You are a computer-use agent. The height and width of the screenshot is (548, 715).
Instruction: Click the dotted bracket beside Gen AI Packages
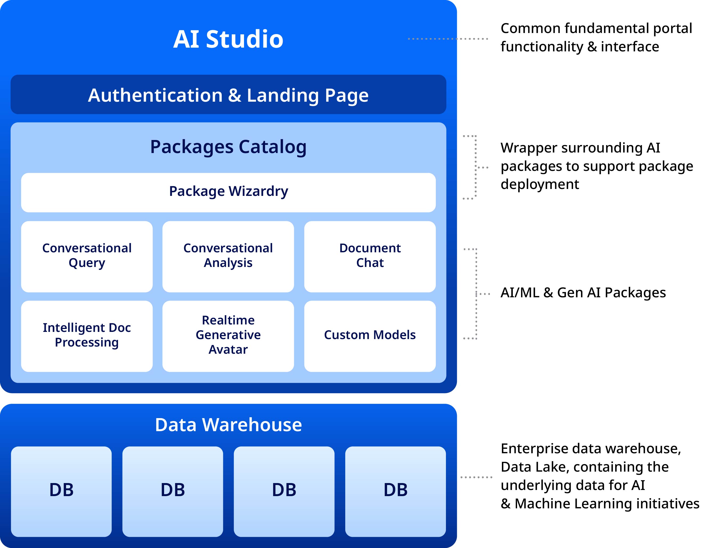[476, 294]
